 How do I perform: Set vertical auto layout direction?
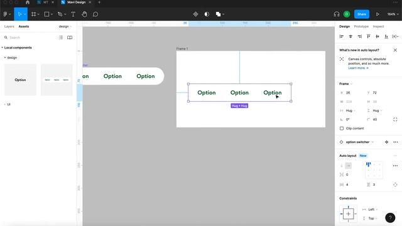[x=342, y=166]
